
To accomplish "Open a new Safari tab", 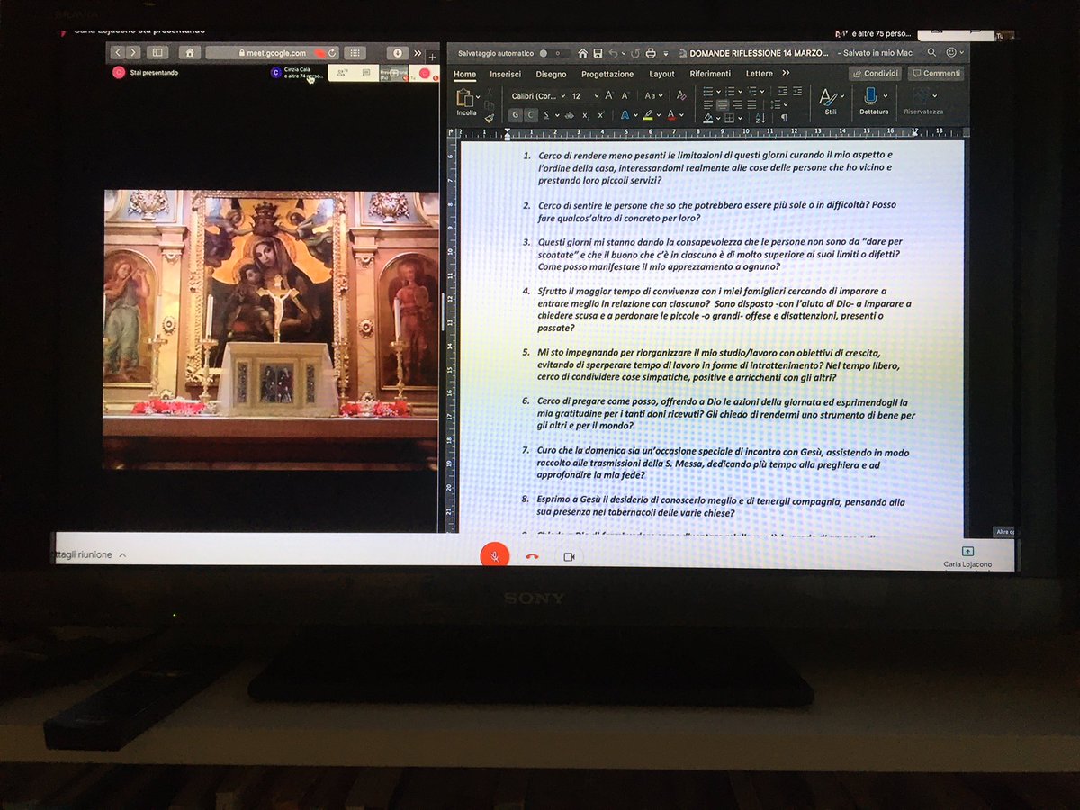I will (432, 56).
